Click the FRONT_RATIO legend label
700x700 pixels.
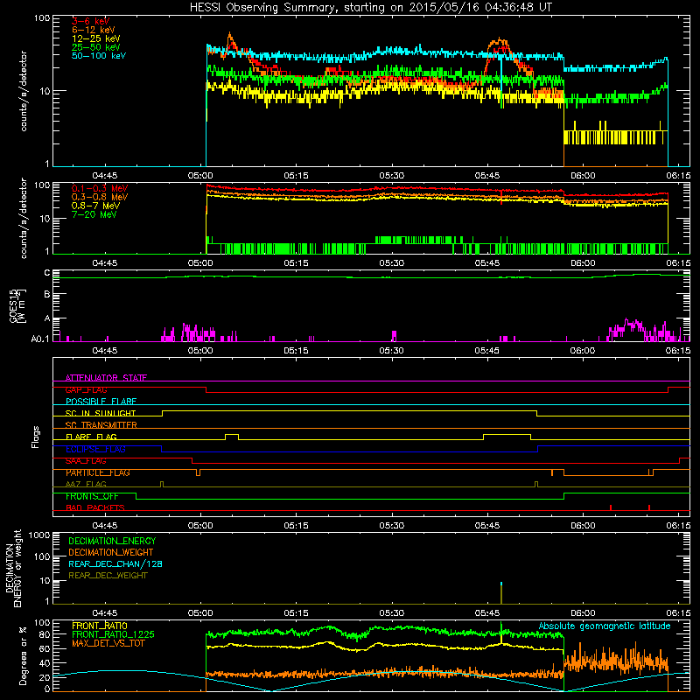(100, 626)
